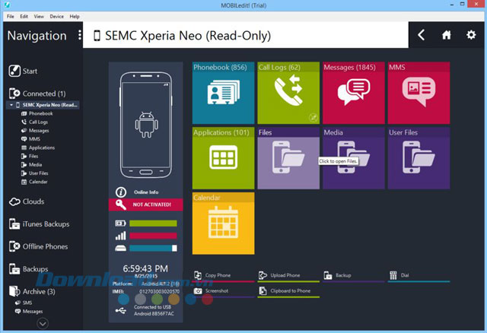This screenshot has height=333, width=487.
Task: Open Backups section in sidebar
Action: click(x=28, y=269)
